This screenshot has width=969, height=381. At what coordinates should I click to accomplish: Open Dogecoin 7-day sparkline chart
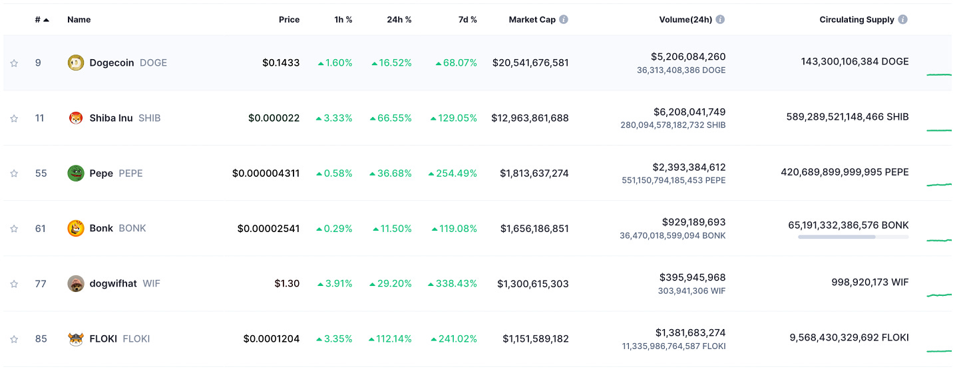pos(939,74)
